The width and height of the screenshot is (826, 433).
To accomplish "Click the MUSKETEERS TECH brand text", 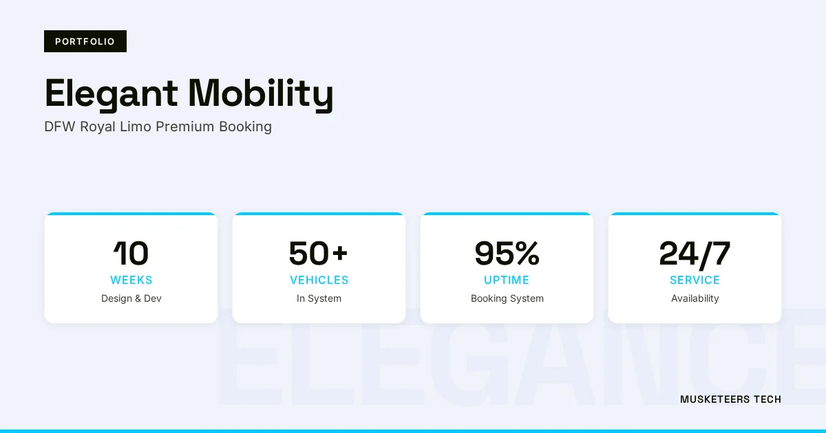I will click(x=730, y=399).
